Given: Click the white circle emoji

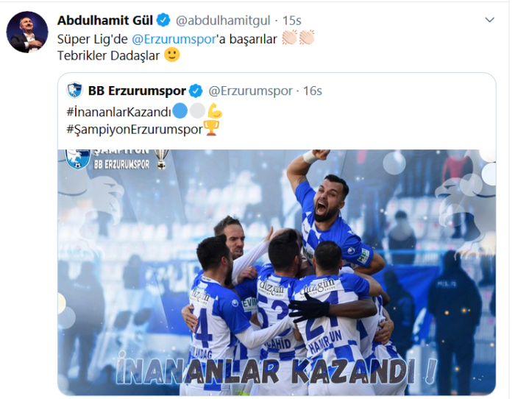Looking at the screenshot, I should [x=198, y=110].
